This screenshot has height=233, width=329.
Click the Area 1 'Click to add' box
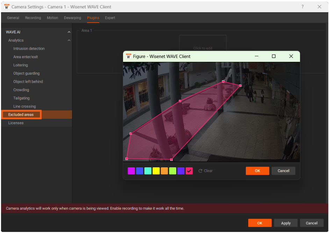click(x=203, y=43)
